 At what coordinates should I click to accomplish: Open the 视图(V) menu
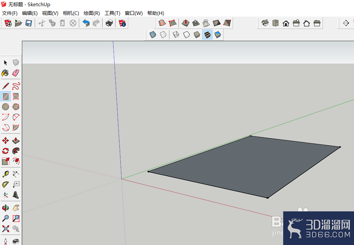click(x=50, y=13)
